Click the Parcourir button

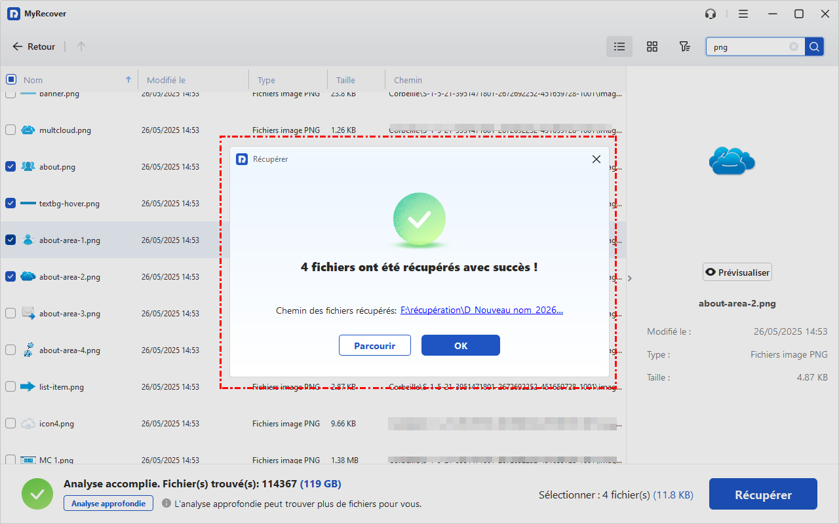(x=374, y=345)
